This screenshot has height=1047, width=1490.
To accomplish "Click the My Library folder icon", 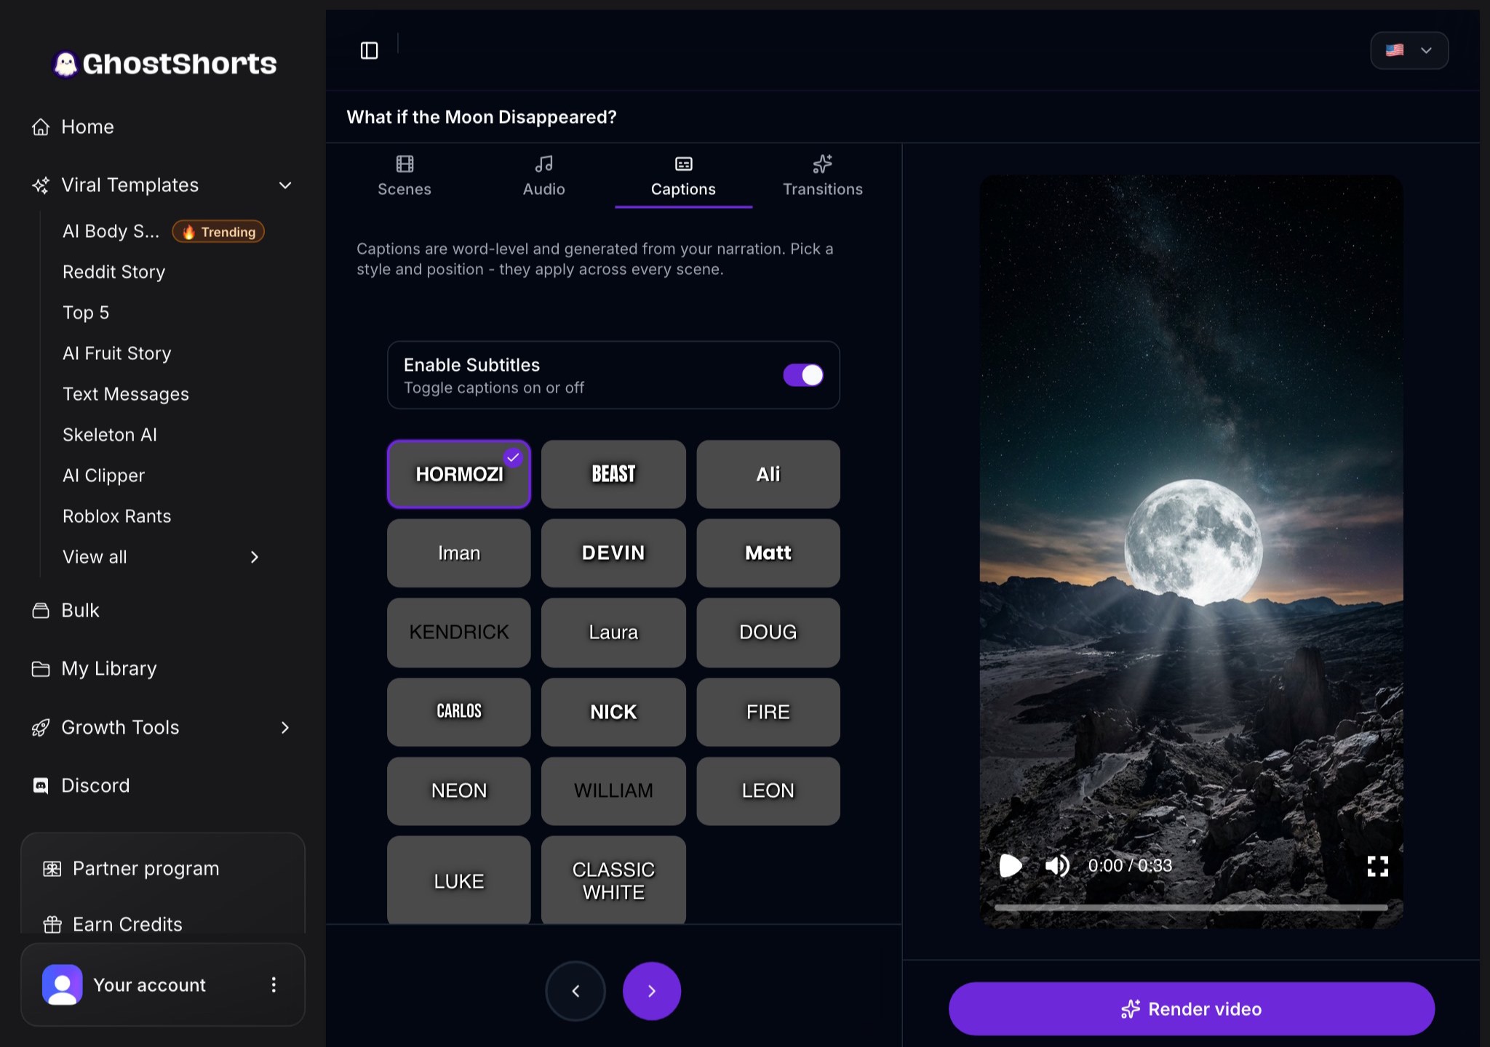I will tap(41, 668).
